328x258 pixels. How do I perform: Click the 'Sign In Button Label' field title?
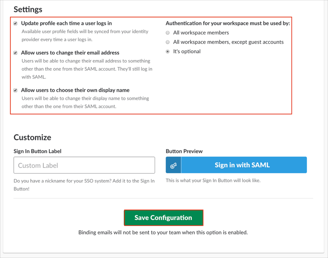click(37, 151)
